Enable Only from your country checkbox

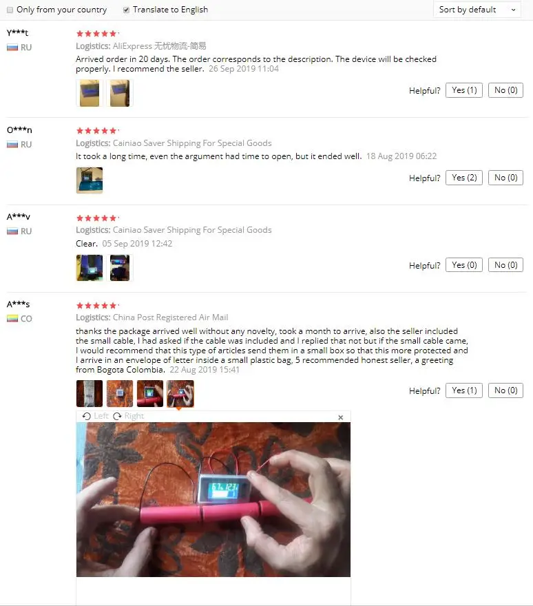(10, 10)
